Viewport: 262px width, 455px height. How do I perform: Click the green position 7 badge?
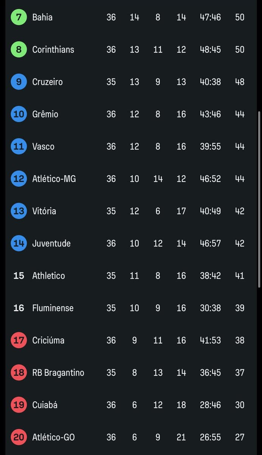19,17
